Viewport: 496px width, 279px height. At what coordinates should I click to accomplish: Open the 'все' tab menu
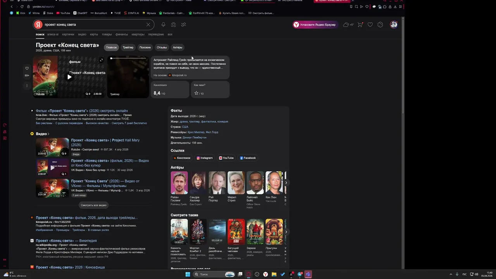point(170,34)
